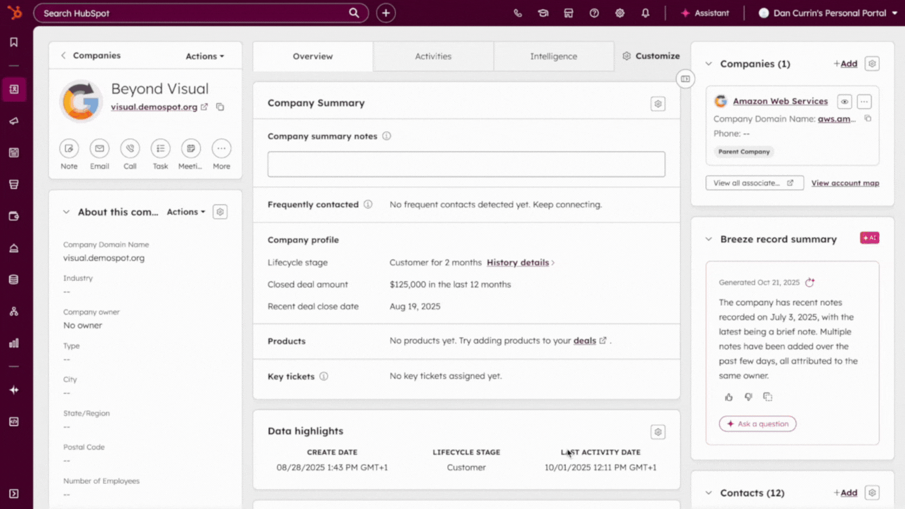This screenshot has height=509, width=905.
Task: Toggle preview eye for Amazon Web Services
Action: click(x=844, y=101)
